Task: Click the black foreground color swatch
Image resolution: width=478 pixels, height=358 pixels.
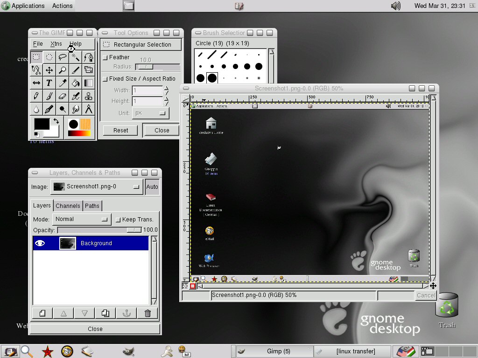Action: coord(41,124)
